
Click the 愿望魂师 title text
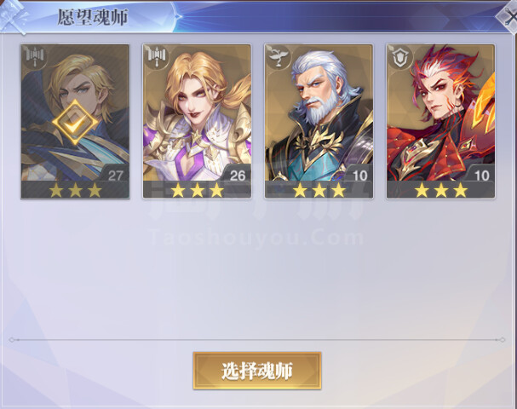point(92,17)
